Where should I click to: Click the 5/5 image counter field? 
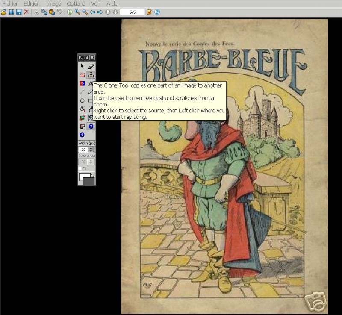click(x=133, y=12)
